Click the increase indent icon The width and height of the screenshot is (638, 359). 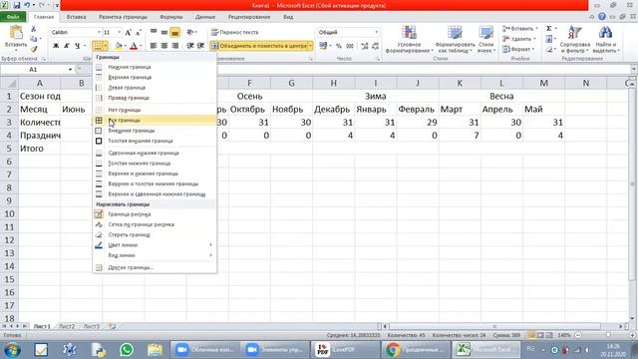click(x=200, y=46)
